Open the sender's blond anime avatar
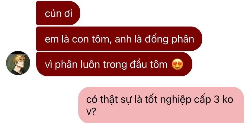 click(18, 63)
